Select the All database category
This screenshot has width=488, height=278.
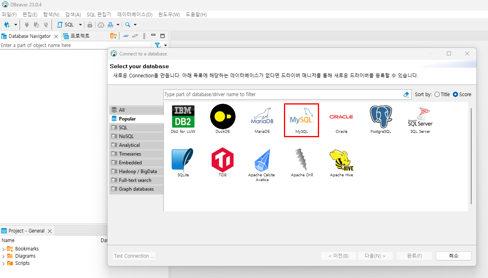(137, 110)
